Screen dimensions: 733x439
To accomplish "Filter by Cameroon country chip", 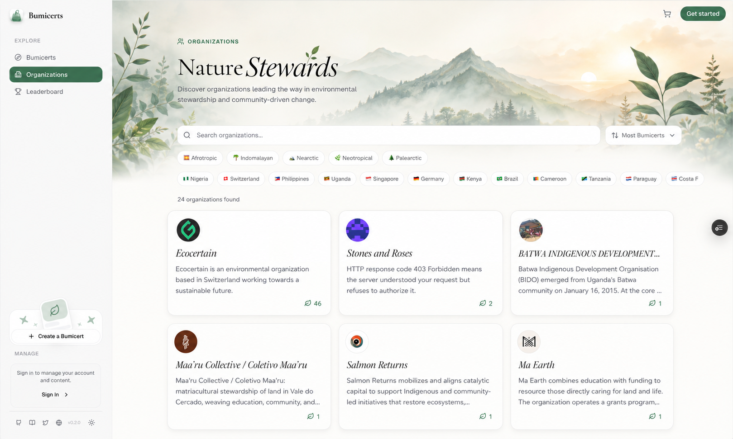I will tap(550, 179).
